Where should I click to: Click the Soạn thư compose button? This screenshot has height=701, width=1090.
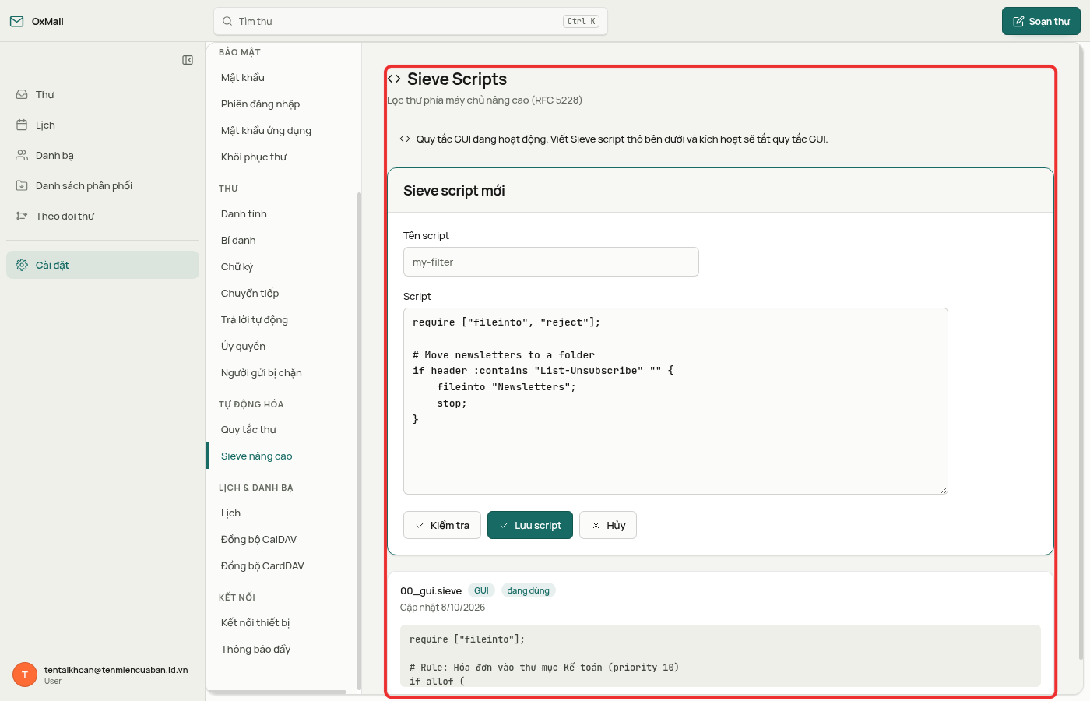pyautogui.click(x=1041, y=21)
